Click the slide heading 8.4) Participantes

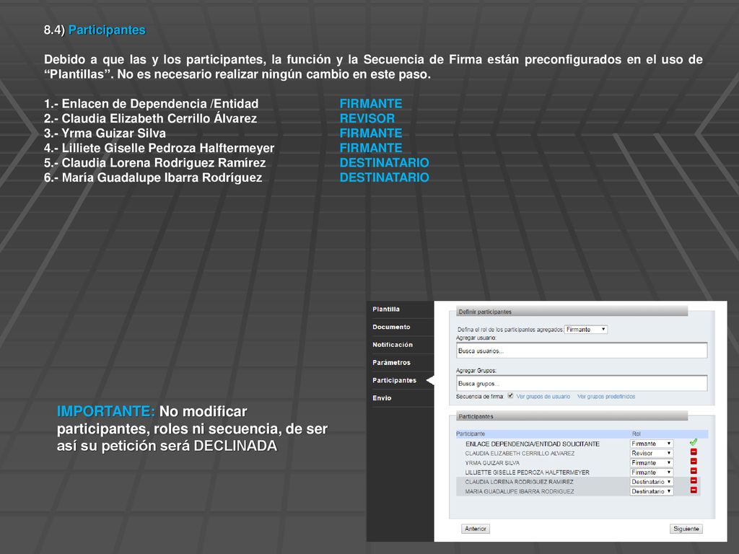[95, 30]
